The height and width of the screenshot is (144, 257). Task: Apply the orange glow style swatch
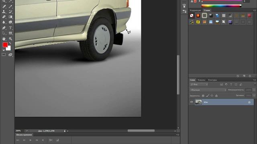coord(198,16)
